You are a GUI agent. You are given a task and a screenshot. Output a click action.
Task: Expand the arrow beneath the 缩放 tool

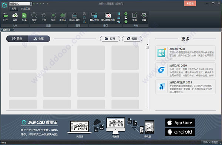point(34,22)
